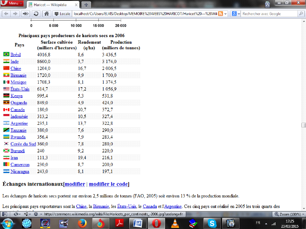Open the Inde link
This screenshot has height=229, width=306.
14,61
